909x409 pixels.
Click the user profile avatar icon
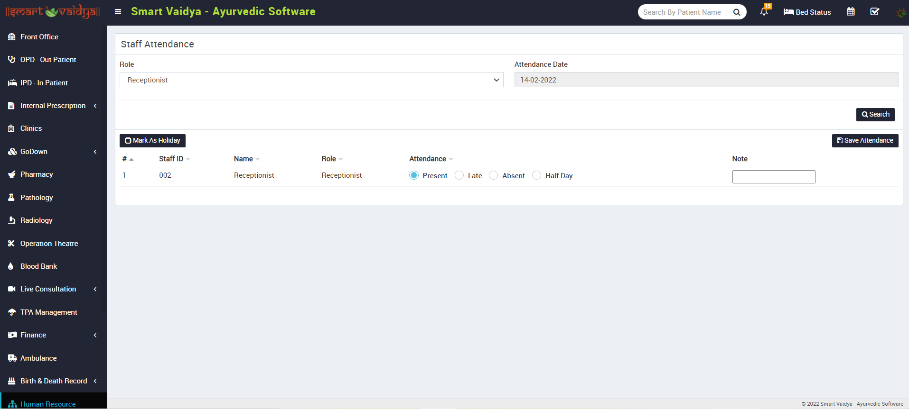point(900,12)
